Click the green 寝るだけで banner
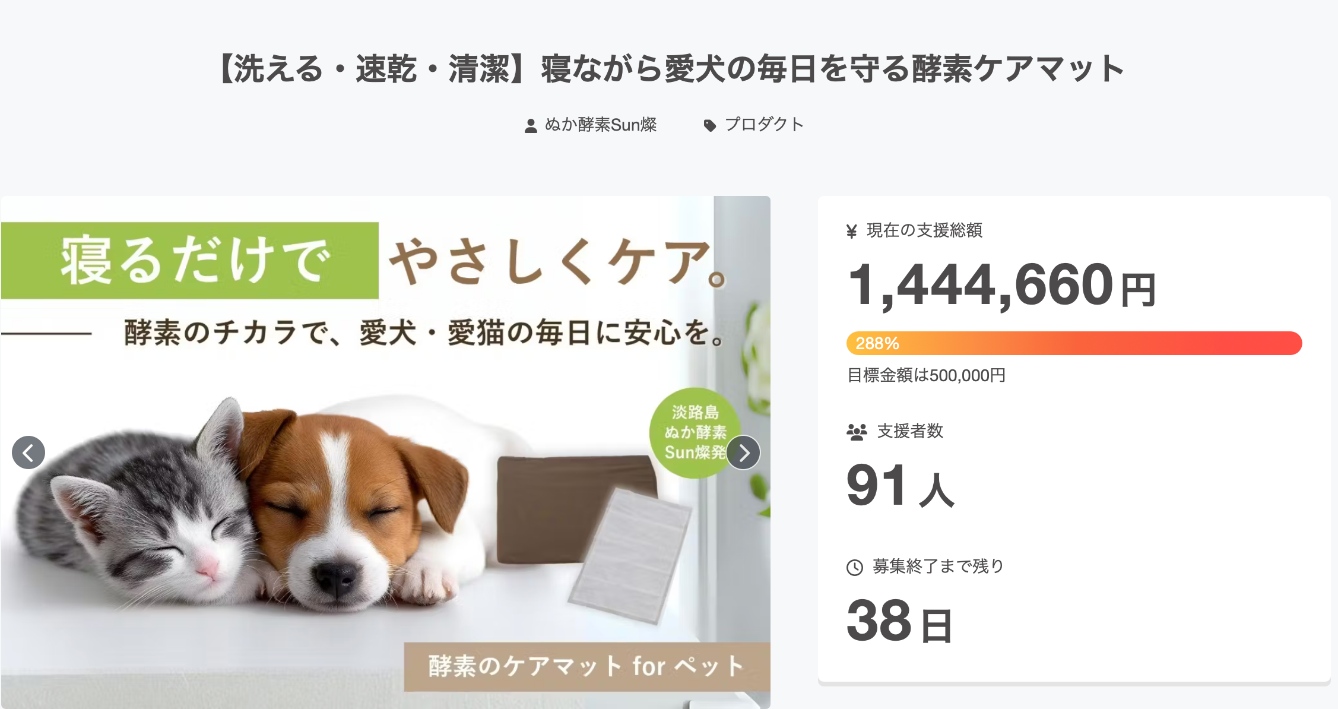The height and width of the screenshot is (709, 1338). (190, 261)
